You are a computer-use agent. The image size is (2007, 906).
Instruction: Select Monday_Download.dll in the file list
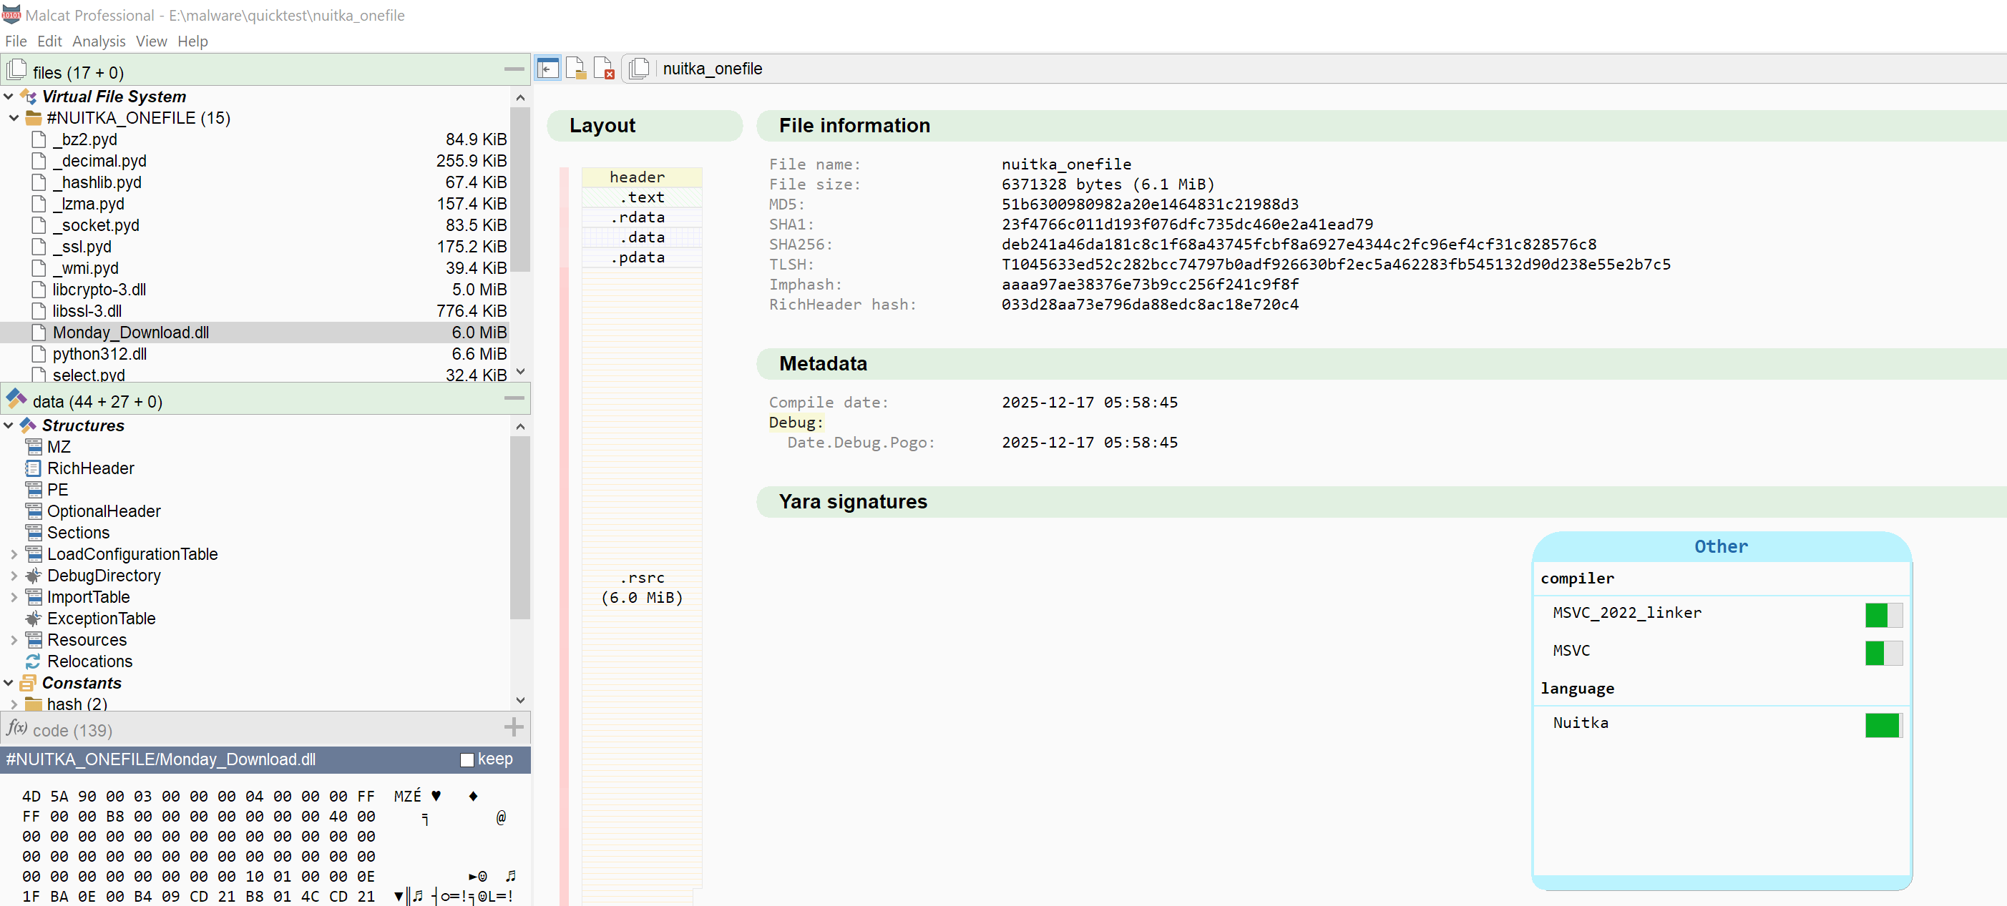point(131,333)
